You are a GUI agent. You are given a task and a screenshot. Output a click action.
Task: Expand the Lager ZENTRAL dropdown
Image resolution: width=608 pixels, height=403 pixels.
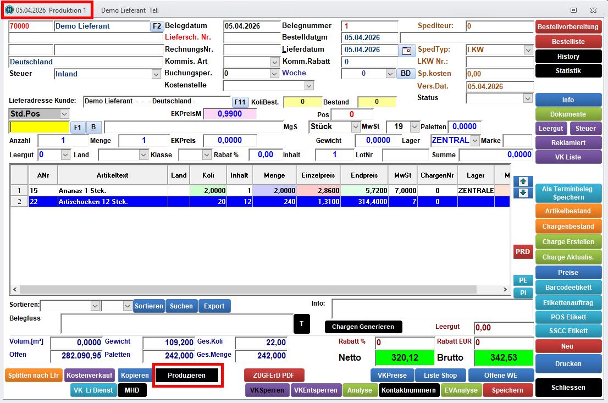coord(475,141)
